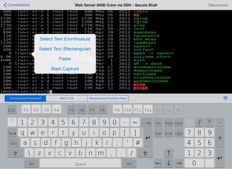Tap the up arrow key

click(169, 153)
